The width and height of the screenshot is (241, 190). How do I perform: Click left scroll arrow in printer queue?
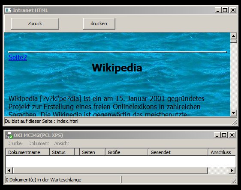[9, 170]
